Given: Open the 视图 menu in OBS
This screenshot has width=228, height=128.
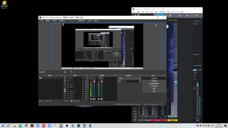Looking at the screenshot, I should pyautogui.click(x=54, y=21).
